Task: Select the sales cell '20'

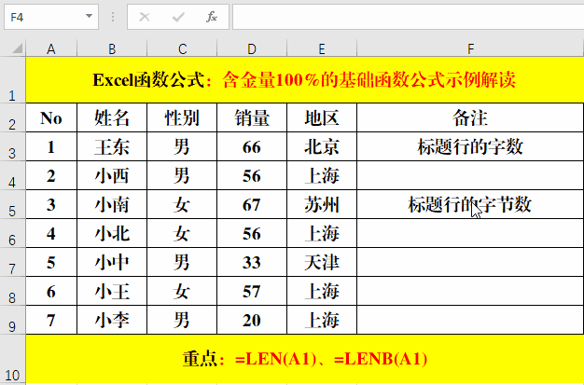Action: [x=252, y=320]
